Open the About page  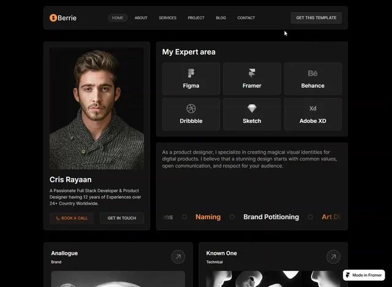click(141, 18)
